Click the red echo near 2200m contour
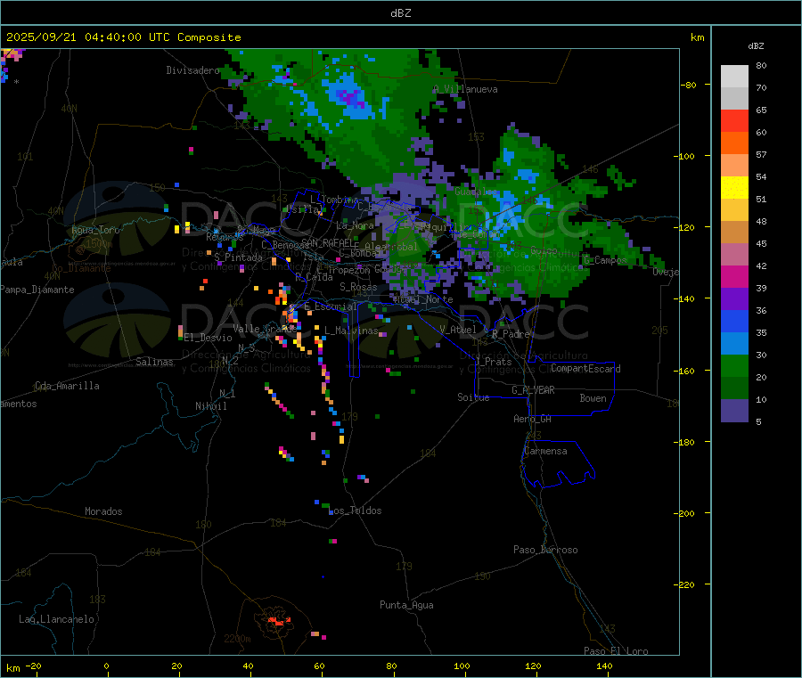The height and width of the screenshot is (678, 802). coord(278,621)
